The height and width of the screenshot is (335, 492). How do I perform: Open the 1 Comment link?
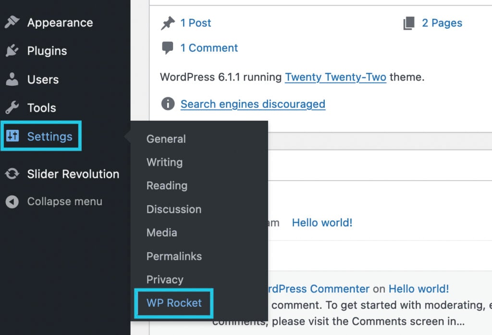click(209, 48)
